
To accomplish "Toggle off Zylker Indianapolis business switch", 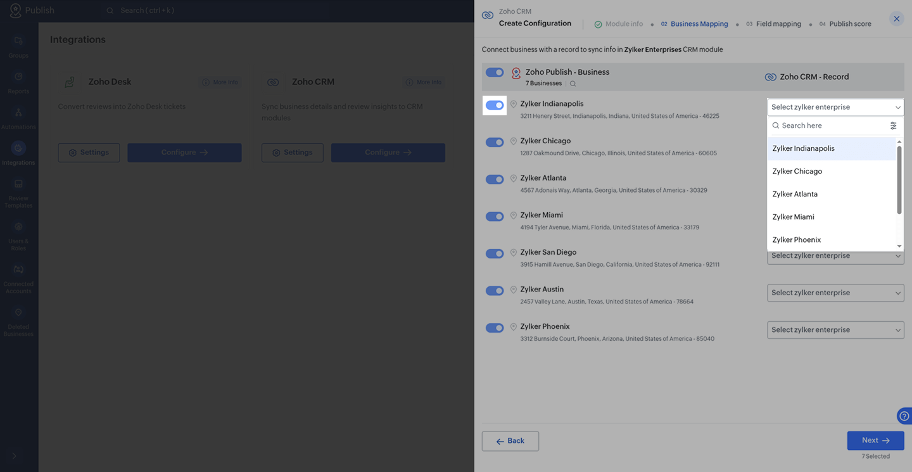I will tap(495, 105).
